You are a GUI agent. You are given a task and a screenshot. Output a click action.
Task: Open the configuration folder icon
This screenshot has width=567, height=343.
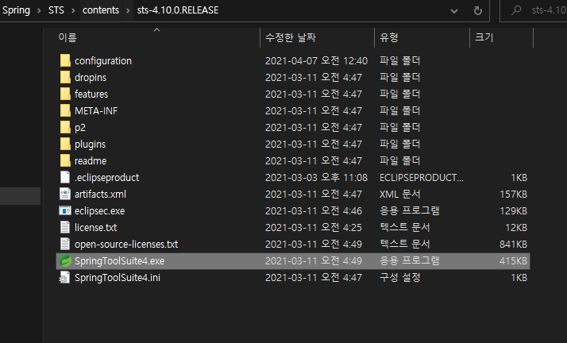pyautogui.click(x=65, y=60)
